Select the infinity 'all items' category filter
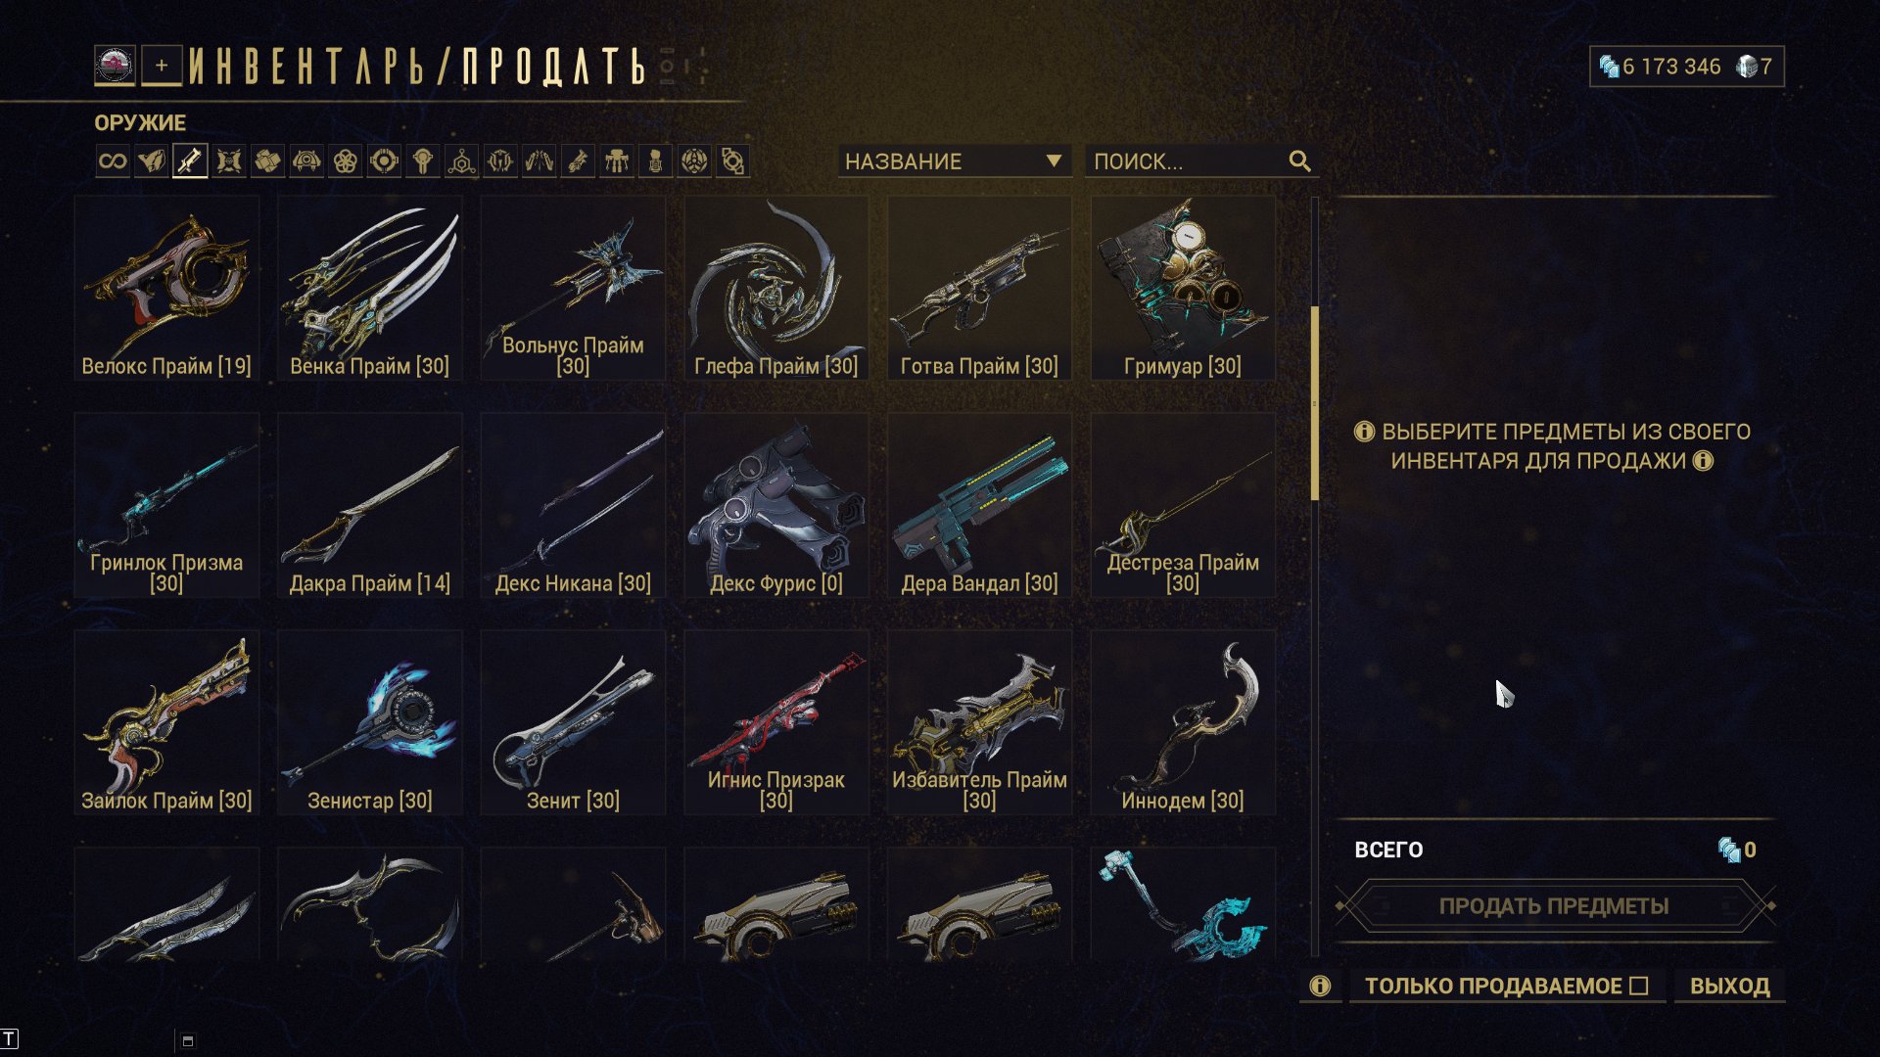The width and height of the screenshot is (1880, 1057). click(x=113, y=161)
